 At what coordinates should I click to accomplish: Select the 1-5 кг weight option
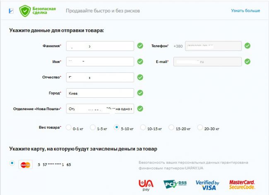click(93, 128)
